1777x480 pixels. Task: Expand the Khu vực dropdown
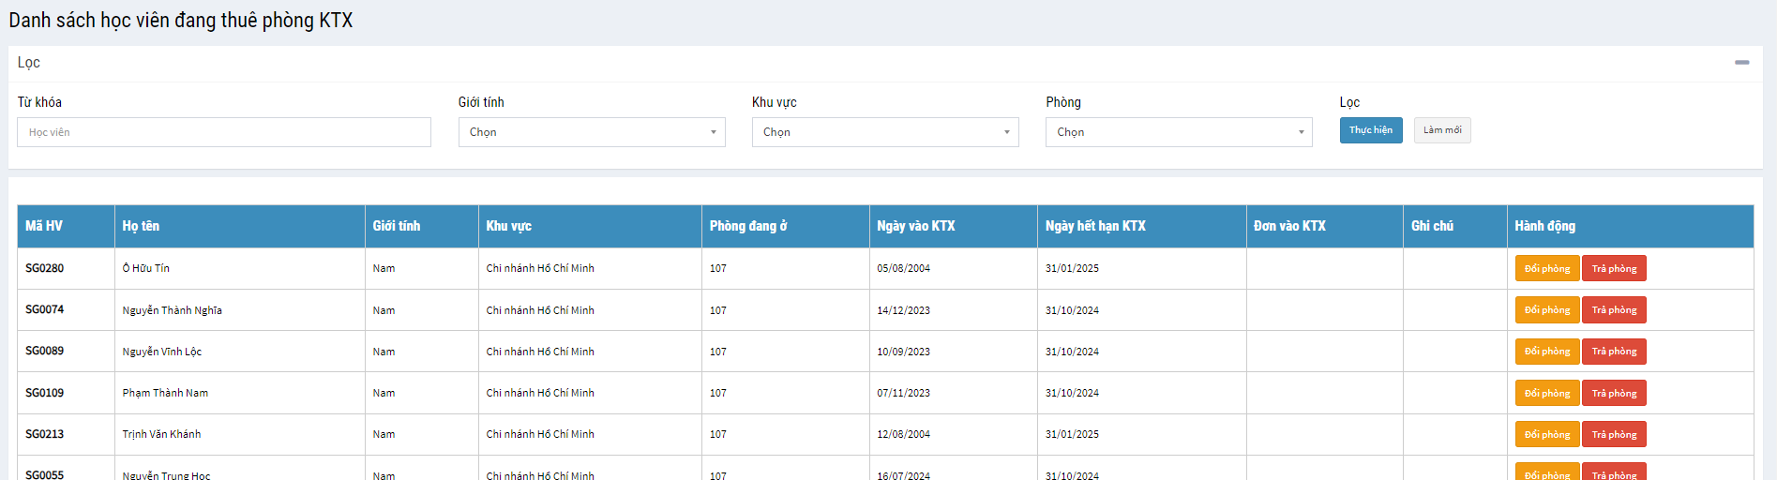(x=884, y=132)
